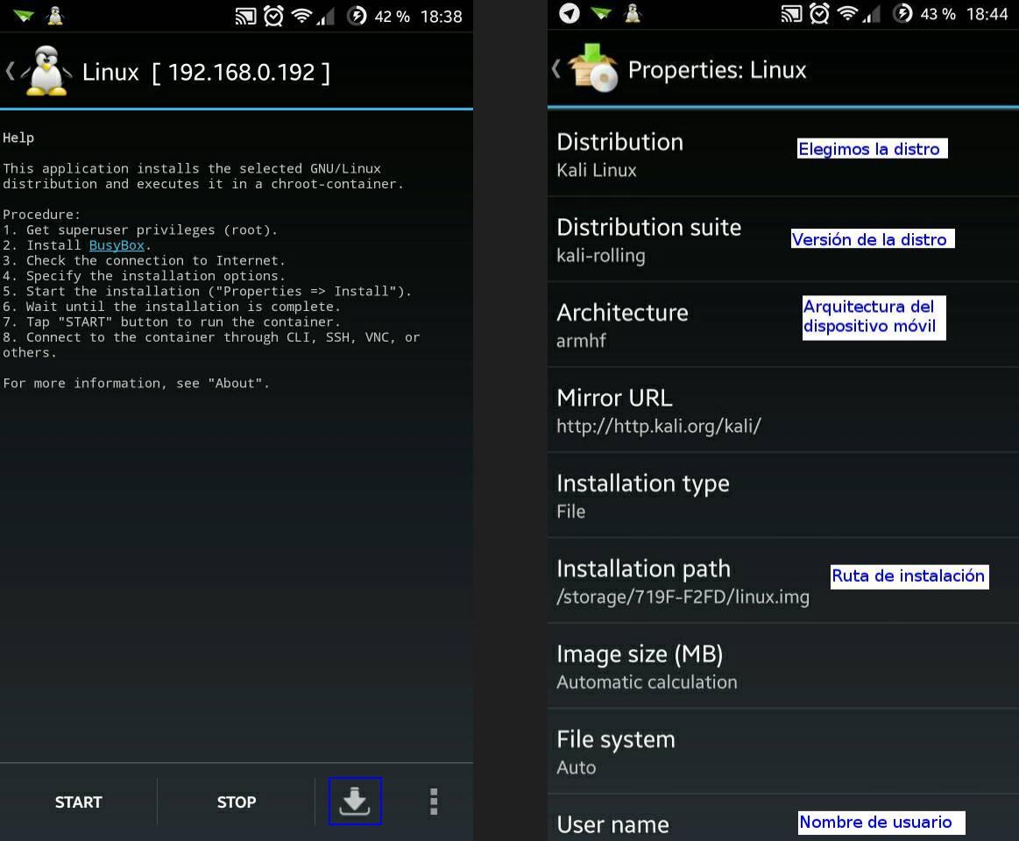This screenshot has height=841, width=1019.
Task: Tap the '43 %' battery percentage text
Action: [938, 14]
